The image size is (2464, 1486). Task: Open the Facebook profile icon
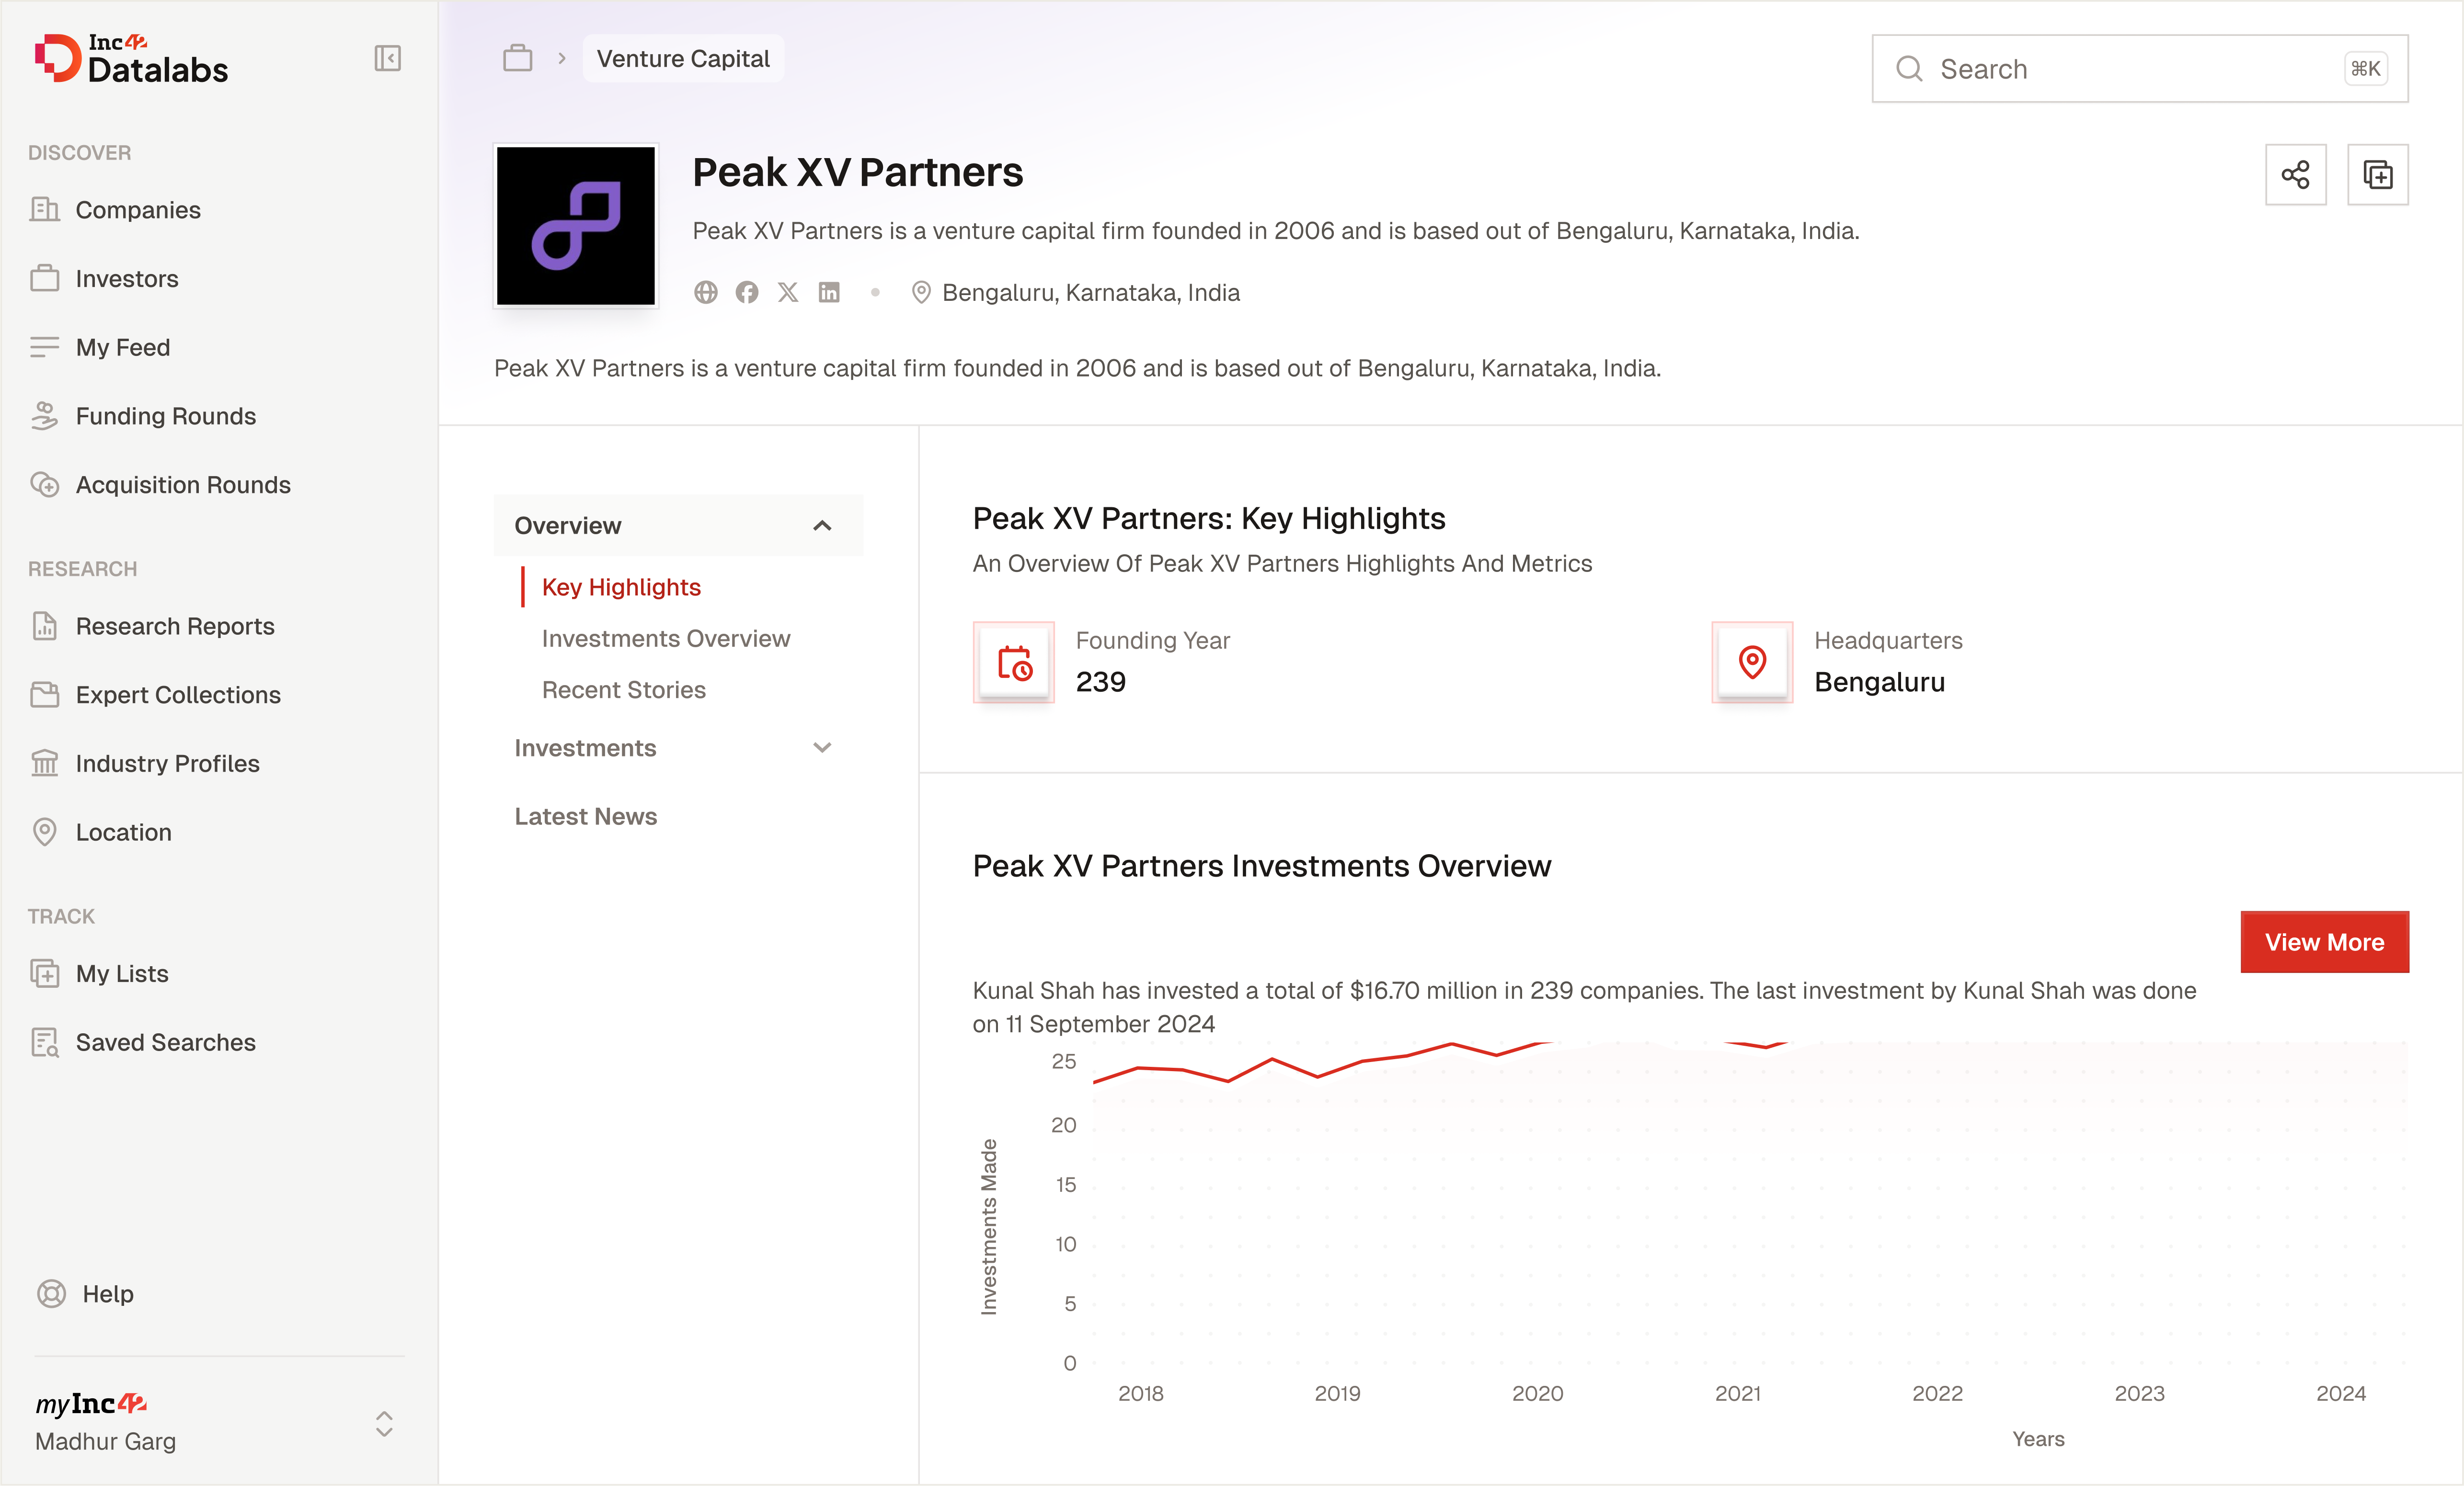point(747,292)
